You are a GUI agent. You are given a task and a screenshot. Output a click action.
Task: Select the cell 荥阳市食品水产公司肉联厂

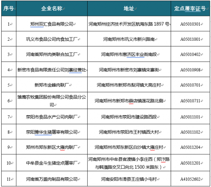[52, 117]
